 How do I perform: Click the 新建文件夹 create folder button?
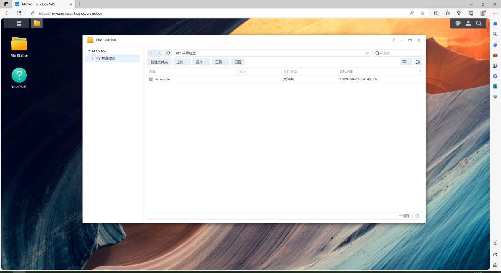(x=159, y=62)
